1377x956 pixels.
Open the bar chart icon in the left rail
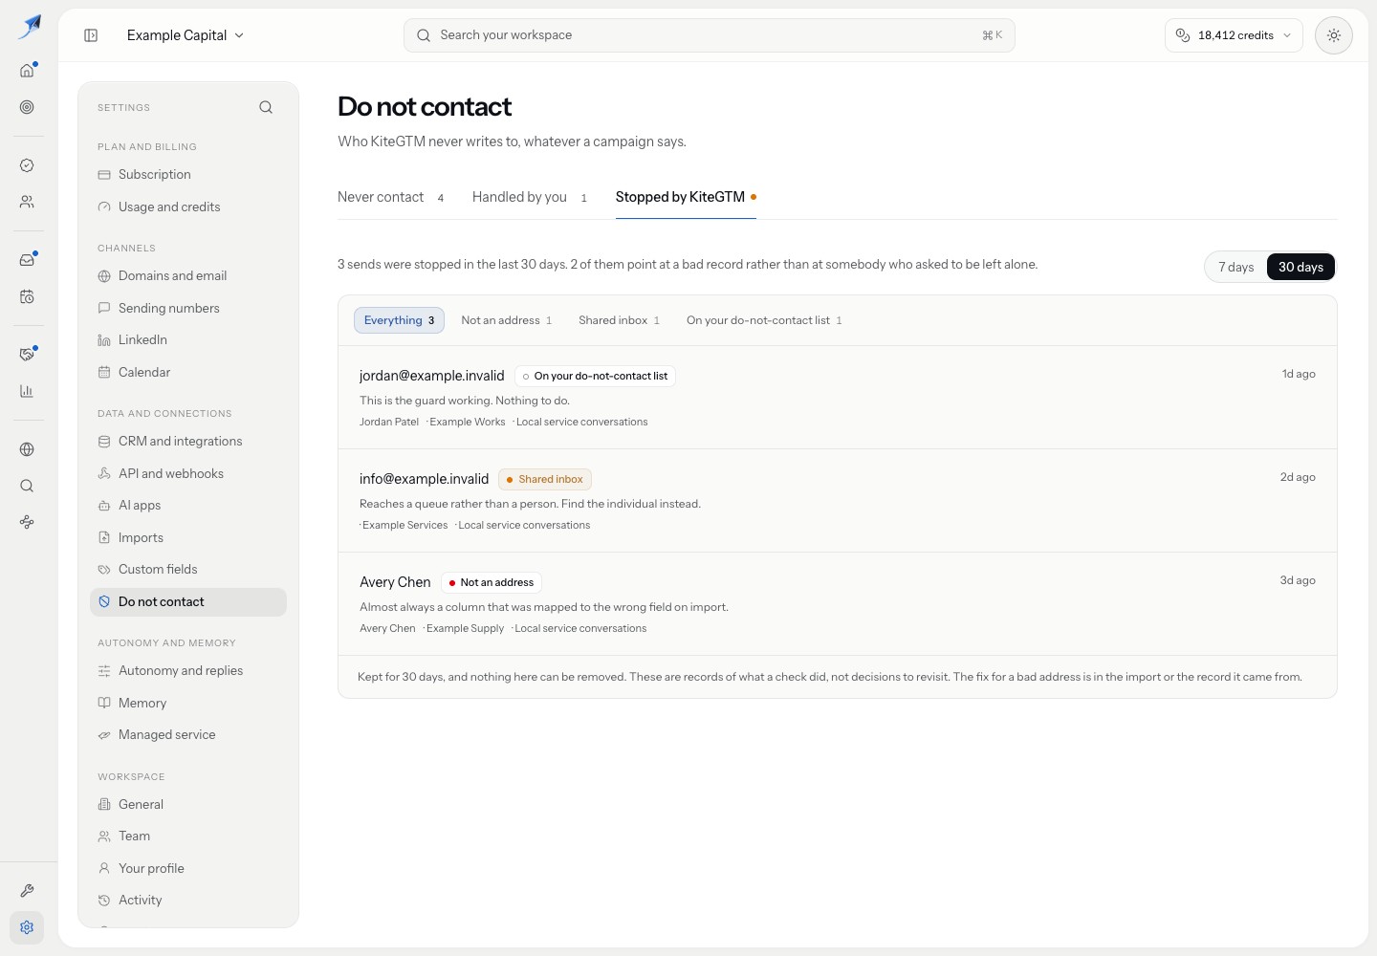tap(27, 391)
